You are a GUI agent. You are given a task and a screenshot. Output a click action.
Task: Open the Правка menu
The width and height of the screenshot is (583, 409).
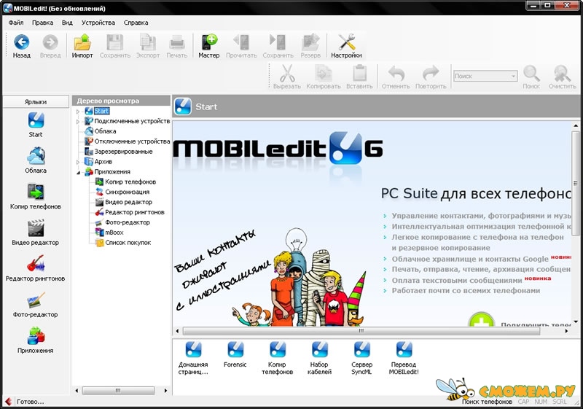click(x=42, y=23)
